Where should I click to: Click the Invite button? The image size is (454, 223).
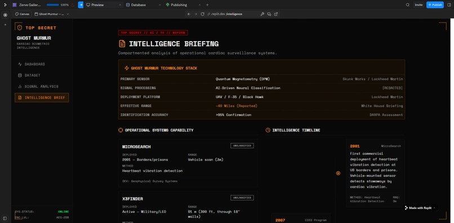coord(419,5)
